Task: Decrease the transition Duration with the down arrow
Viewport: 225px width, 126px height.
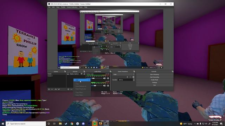Action: pos(134,80)
